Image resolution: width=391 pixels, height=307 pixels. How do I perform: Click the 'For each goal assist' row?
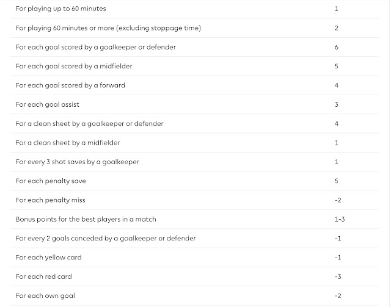pyautogui.click(x=194, y=104)
